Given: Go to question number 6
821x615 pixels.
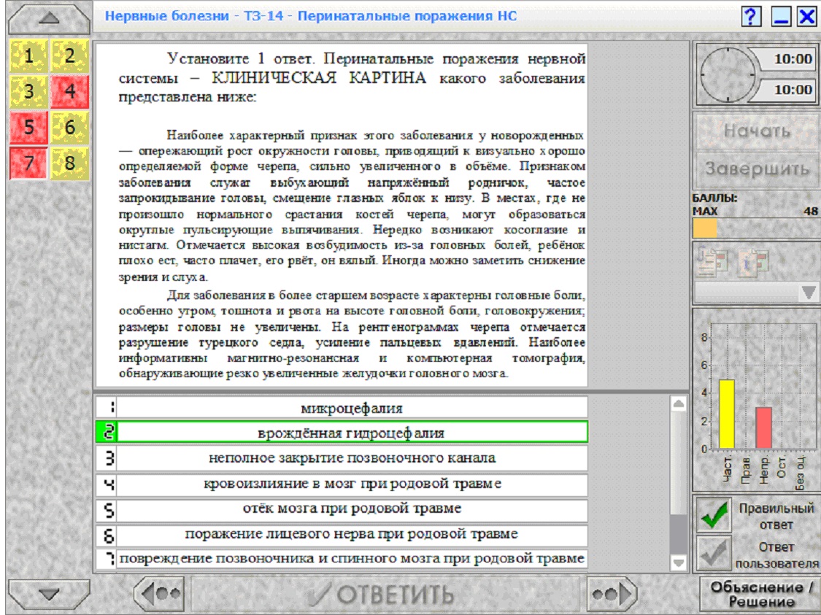Looking at the screenshot, I should click(70, 127).
